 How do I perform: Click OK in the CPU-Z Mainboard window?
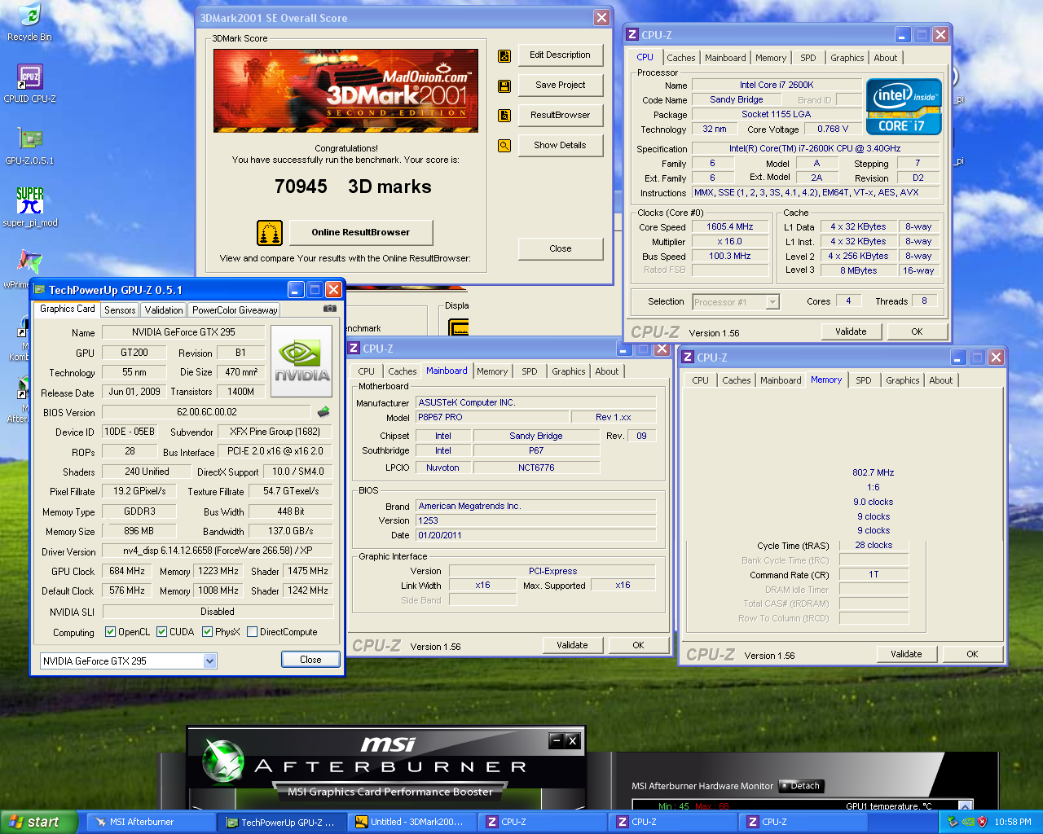[638, 645]
